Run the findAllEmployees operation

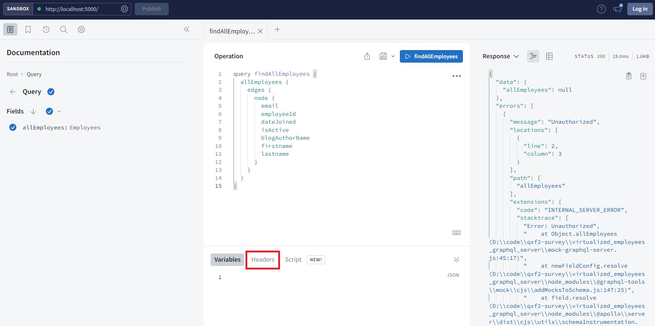pos(431,56)
